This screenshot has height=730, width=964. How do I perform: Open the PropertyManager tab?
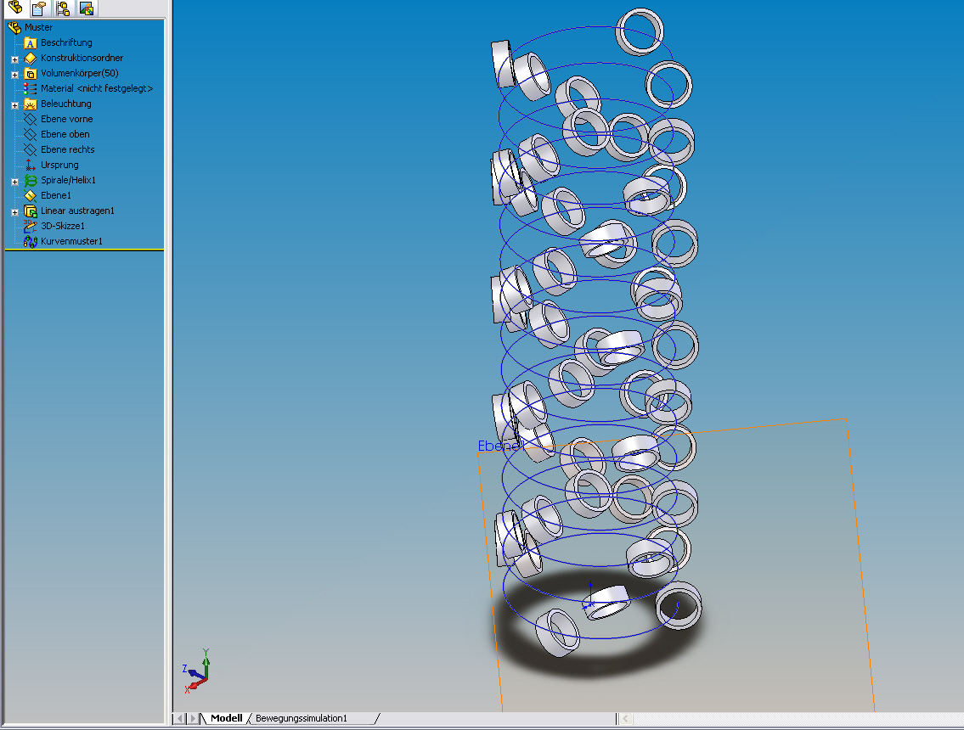click(39, 8)
